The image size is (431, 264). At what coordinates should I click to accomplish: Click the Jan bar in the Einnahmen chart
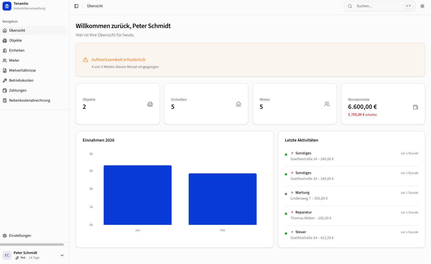(x=138, y=195)
